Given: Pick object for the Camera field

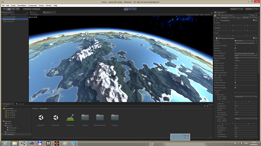Looking at the screenshot, I should tap(257, 43).
